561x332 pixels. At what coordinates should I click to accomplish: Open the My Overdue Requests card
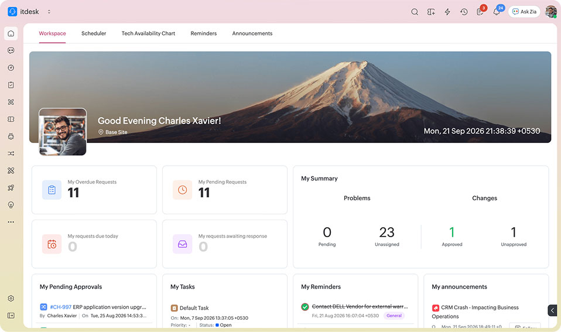(94, 190)
